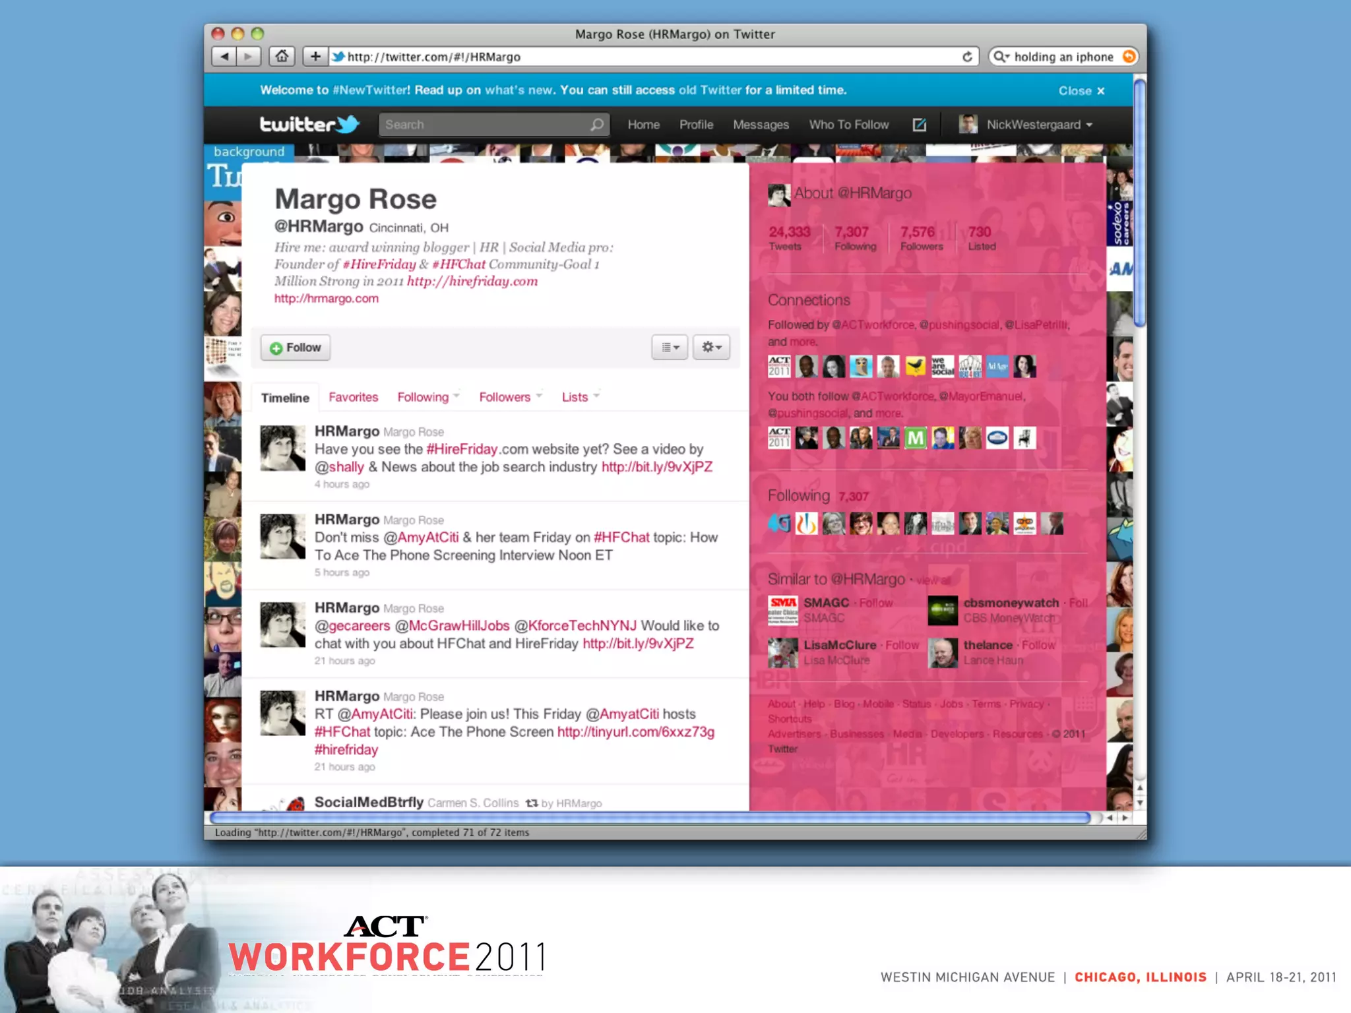Screen dimensions: 1351x1013
Task: Click the #HFChat hashtag in bio
Action: [458, 264]
